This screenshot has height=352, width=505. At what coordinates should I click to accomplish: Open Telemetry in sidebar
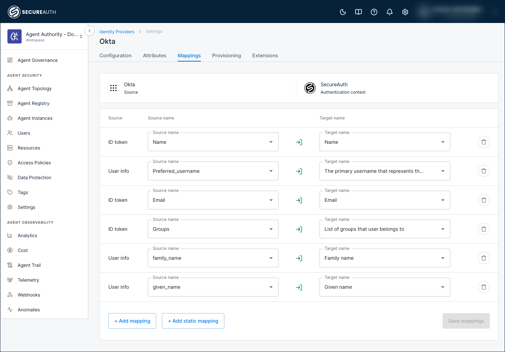click(x=44, y=280)
